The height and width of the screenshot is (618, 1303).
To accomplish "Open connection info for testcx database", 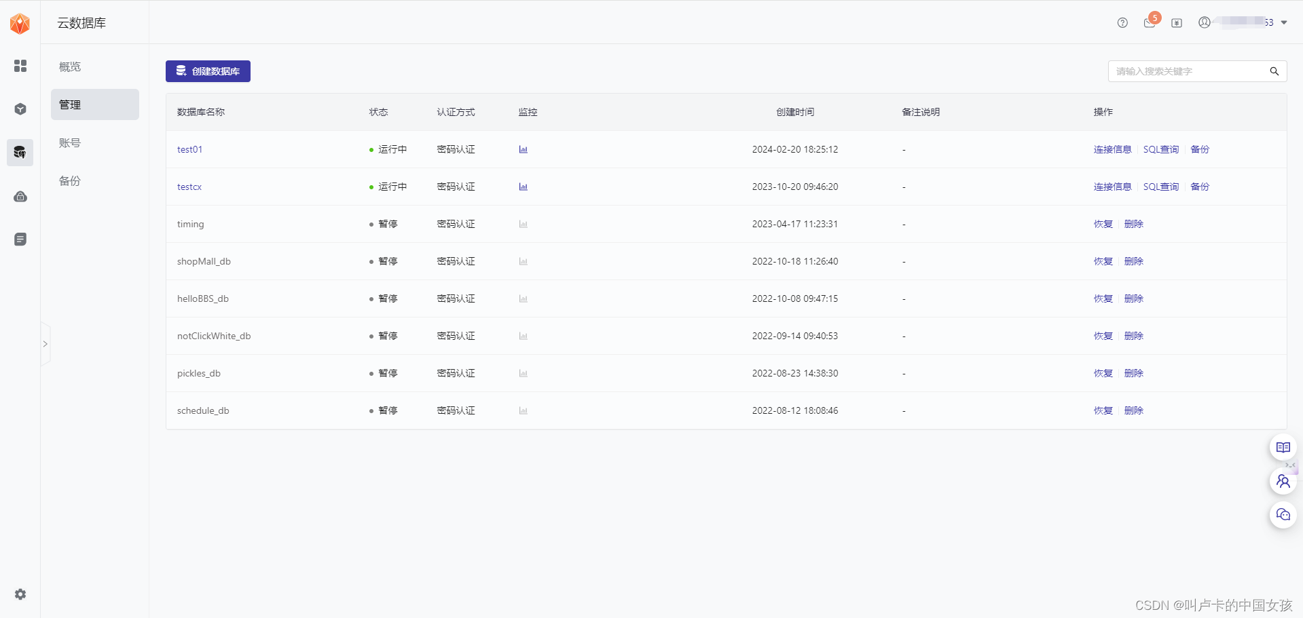I will 1112,186.
